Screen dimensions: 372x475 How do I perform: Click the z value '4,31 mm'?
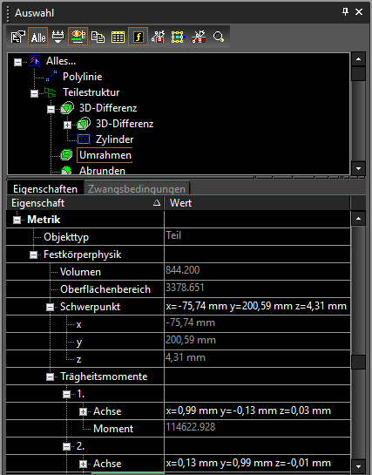point(186,357)
